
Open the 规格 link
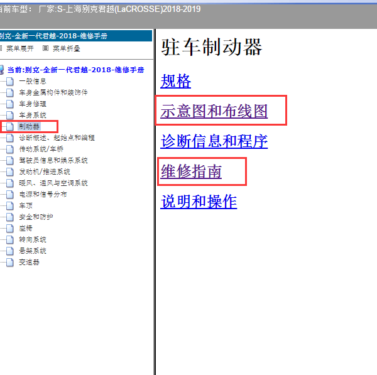point(176,81)
